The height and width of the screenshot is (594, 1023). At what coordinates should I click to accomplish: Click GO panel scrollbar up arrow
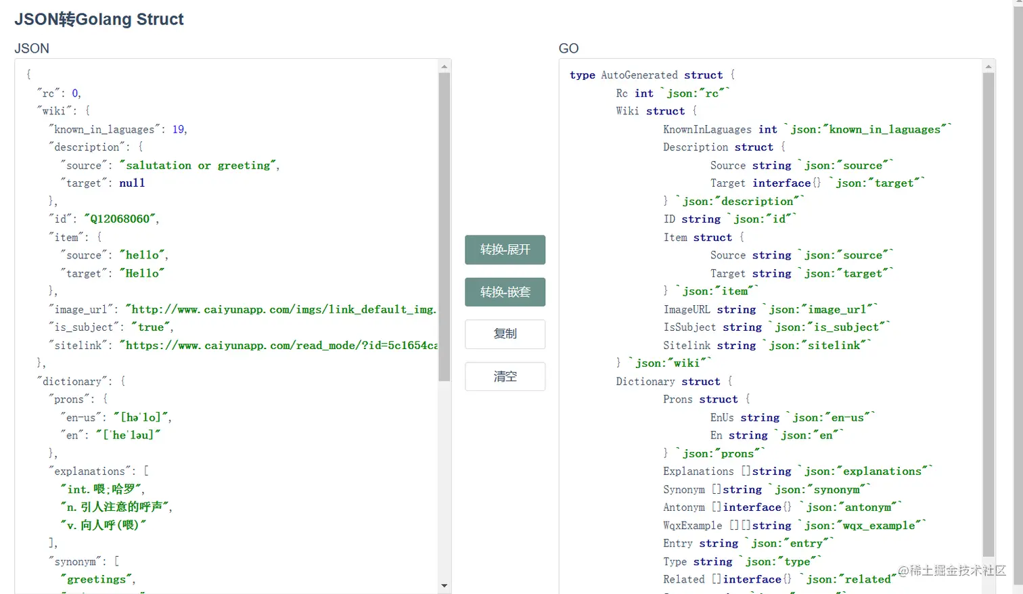(988, 66)
